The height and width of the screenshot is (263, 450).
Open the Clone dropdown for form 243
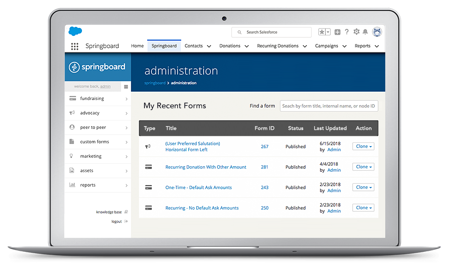363,187
